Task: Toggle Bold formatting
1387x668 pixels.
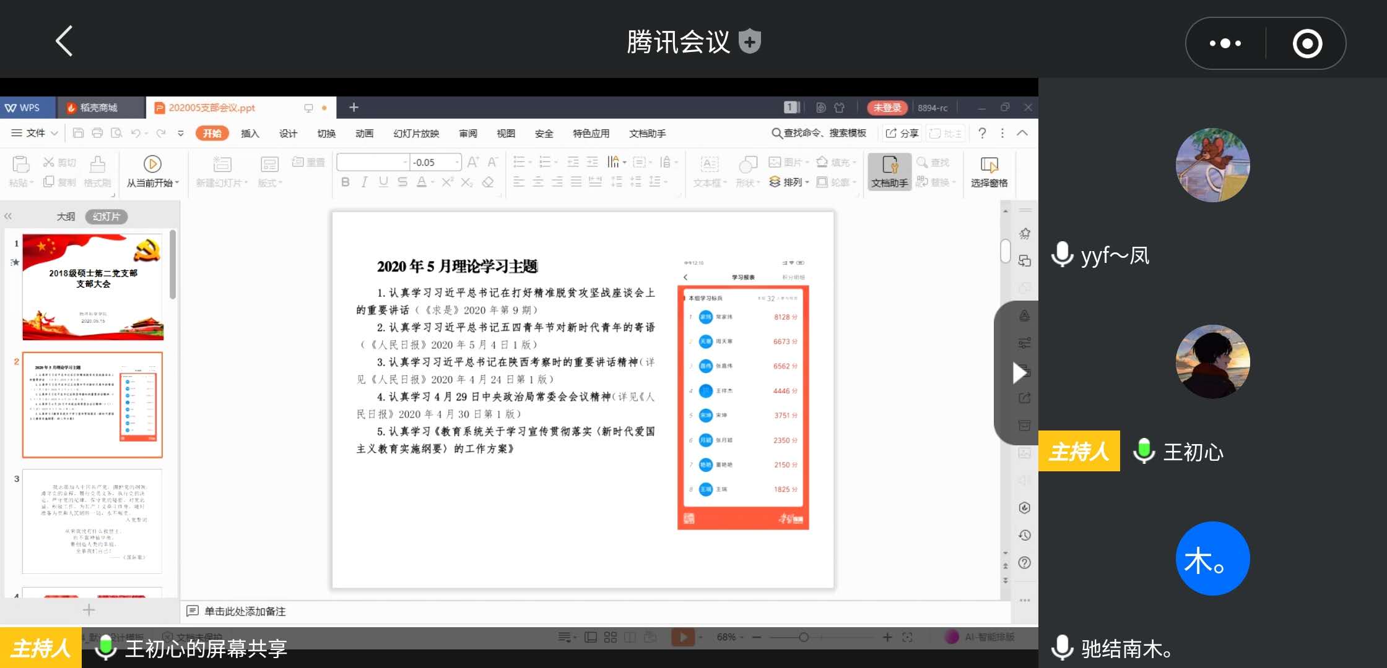Action: tap(346, 182)
